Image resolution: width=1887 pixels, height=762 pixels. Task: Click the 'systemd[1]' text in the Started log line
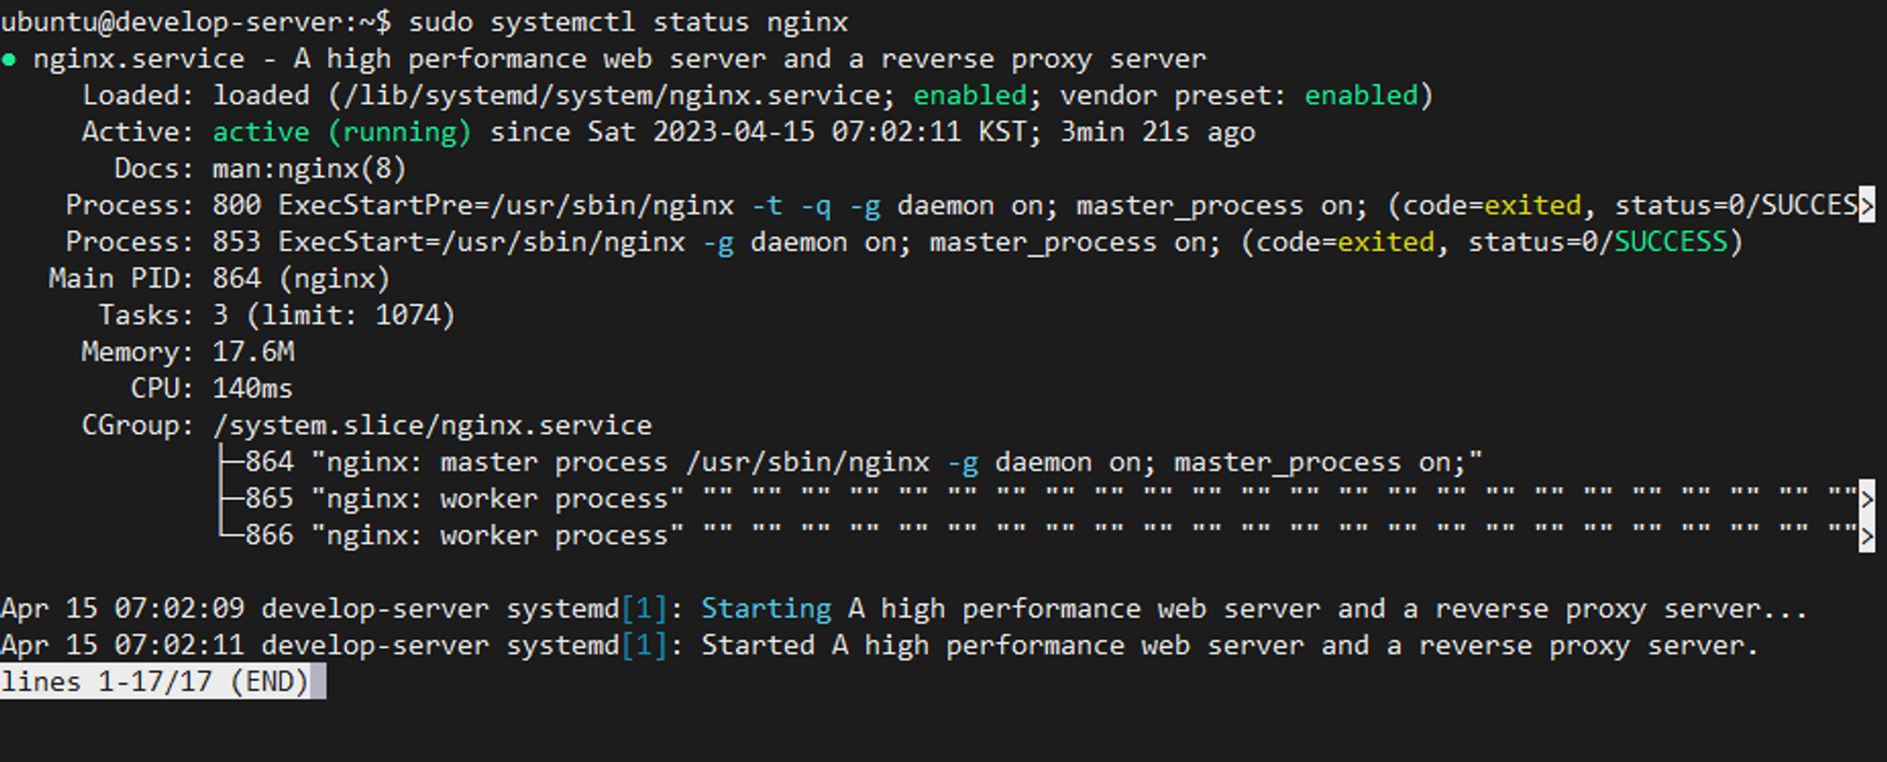587,646
